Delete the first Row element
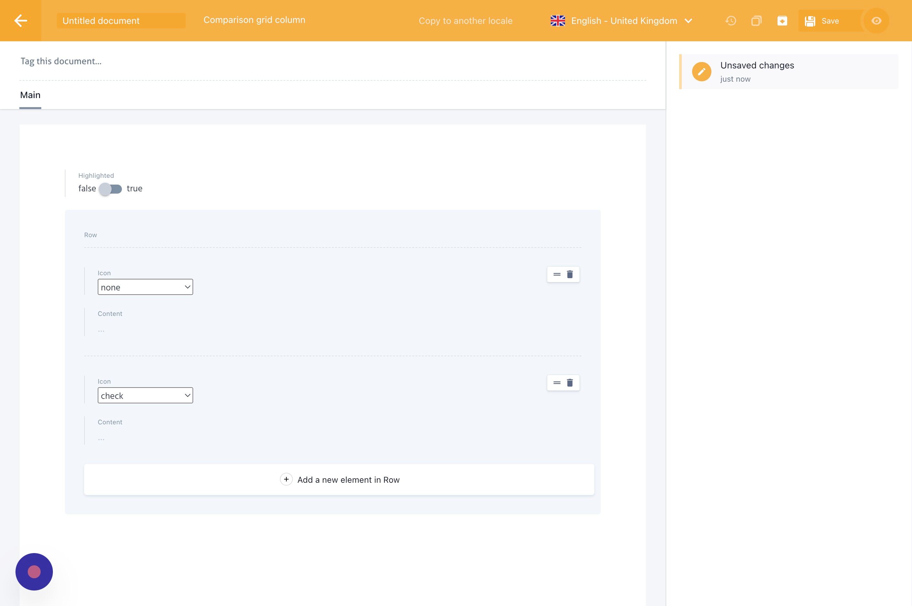 [x=570, y=274]
